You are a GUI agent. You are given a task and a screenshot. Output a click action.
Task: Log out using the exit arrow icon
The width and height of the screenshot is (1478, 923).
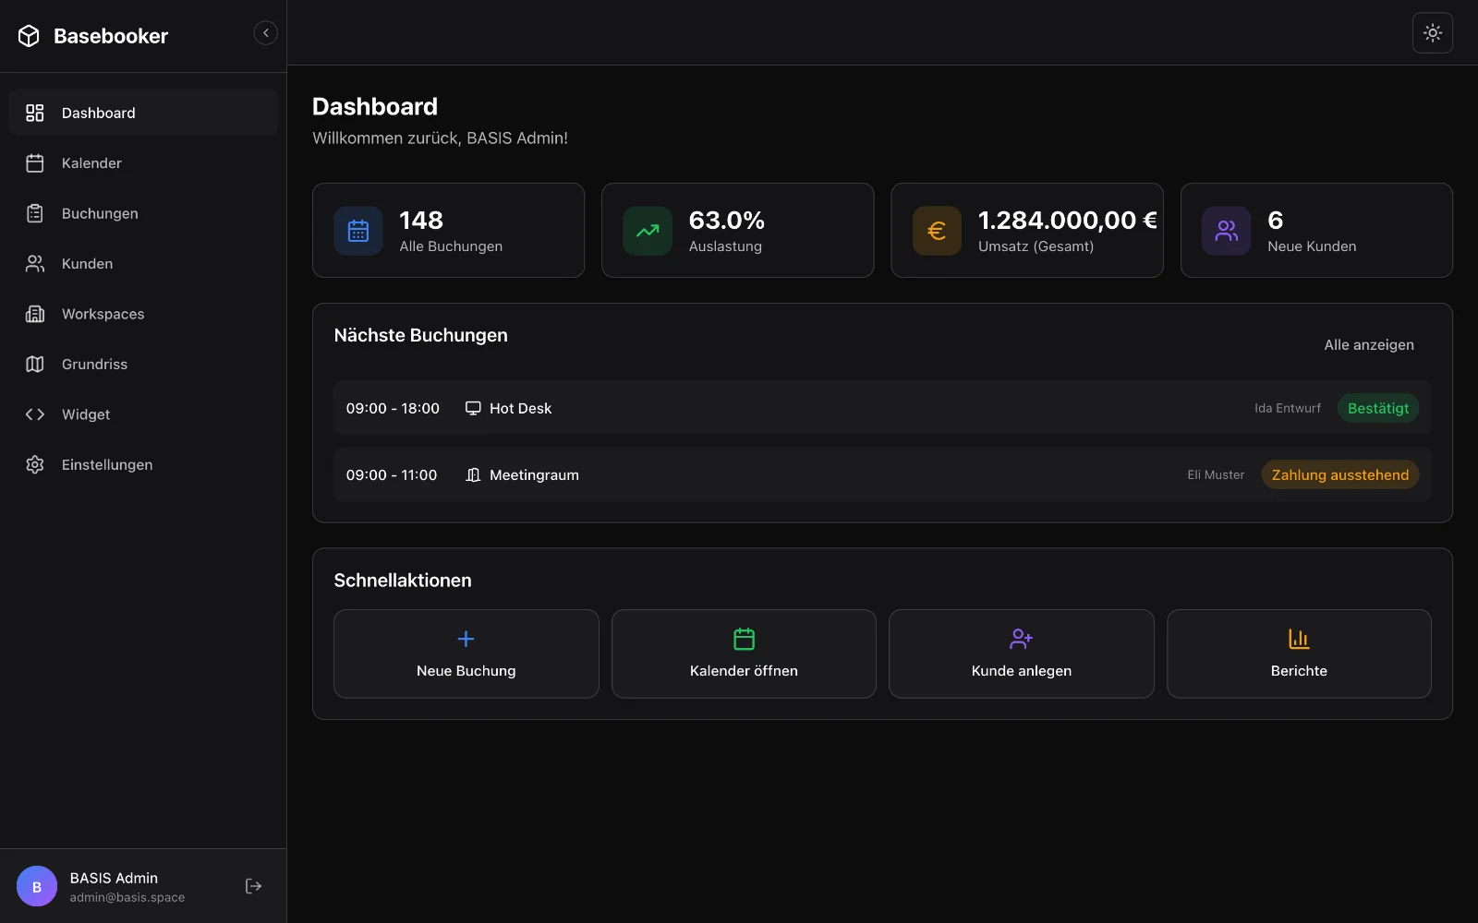click(x=254, y=886)
